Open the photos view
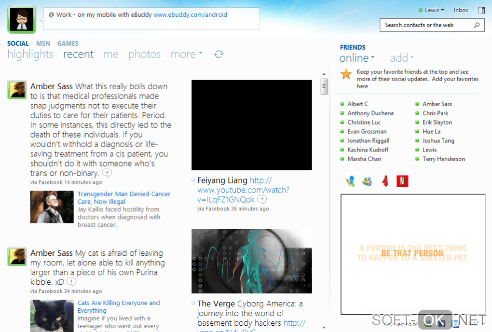This screenshot has height=332, width=492. [144, 54]
